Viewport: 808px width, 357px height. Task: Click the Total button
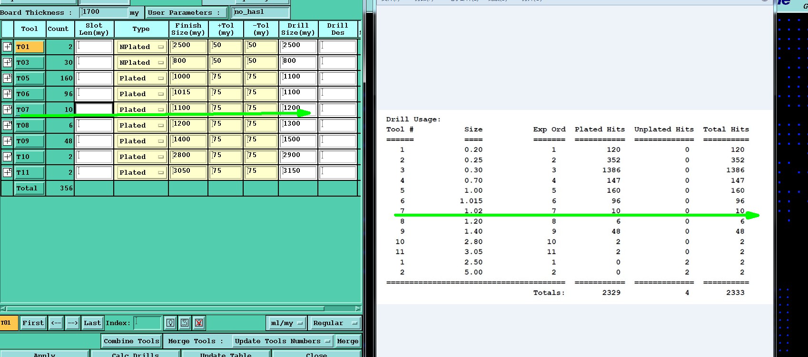pyautogui.click(x=30, y=188)
